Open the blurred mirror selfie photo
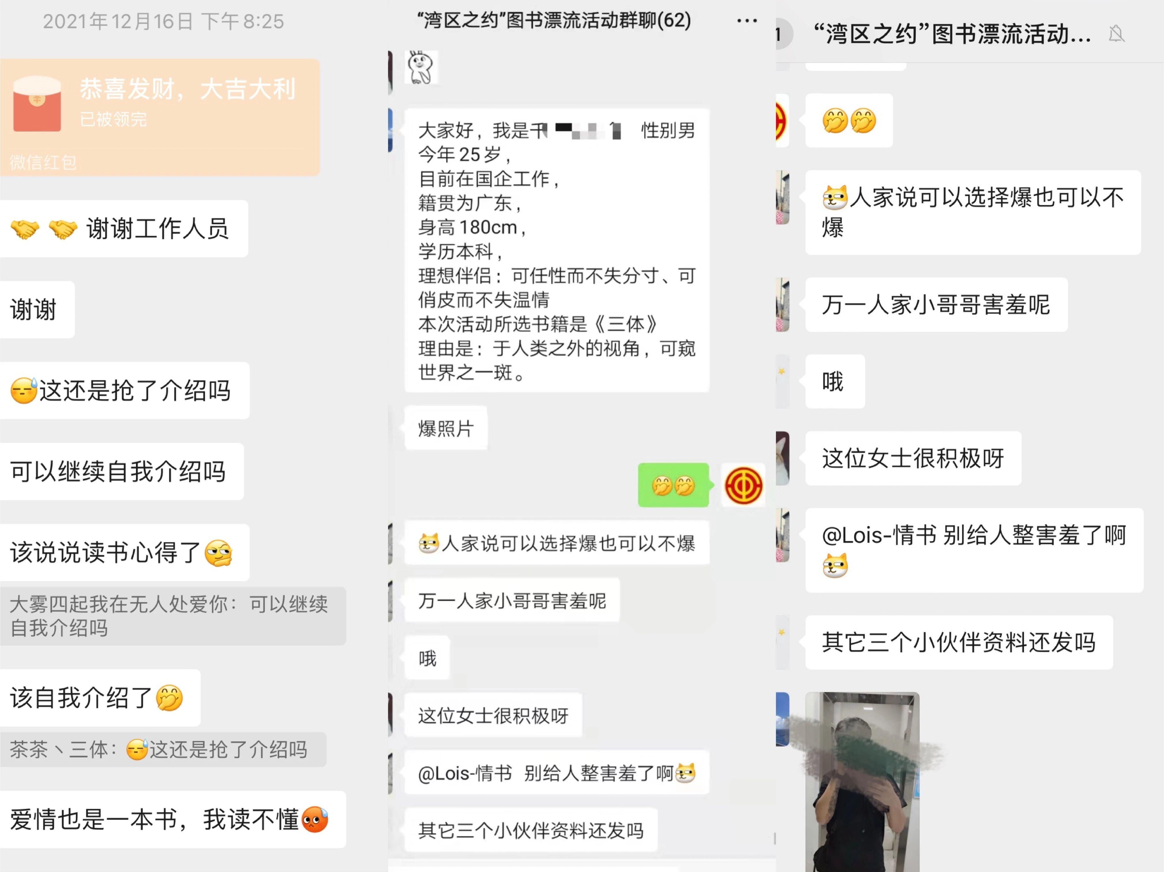This screenshot has height=872, width=1164. [863, 781]
